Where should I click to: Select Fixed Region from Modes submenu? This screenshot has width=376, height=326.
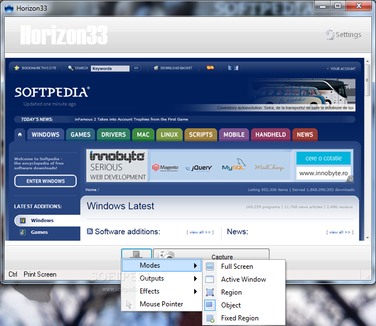244,318
